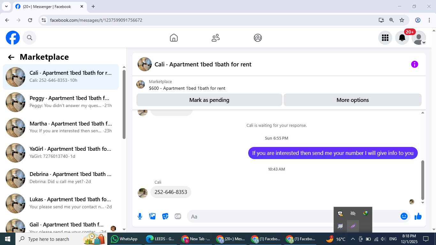436x245 pixels.
Task: Open the LEEDS Edge window in taskbar
Action: (x=160, y=239)
